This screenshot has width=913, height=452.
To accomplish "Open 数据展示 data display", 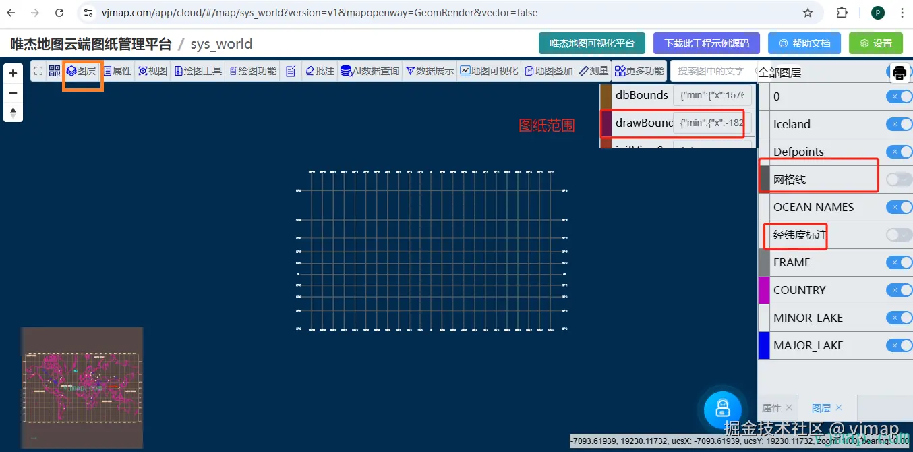I will [x=430, y=71].
